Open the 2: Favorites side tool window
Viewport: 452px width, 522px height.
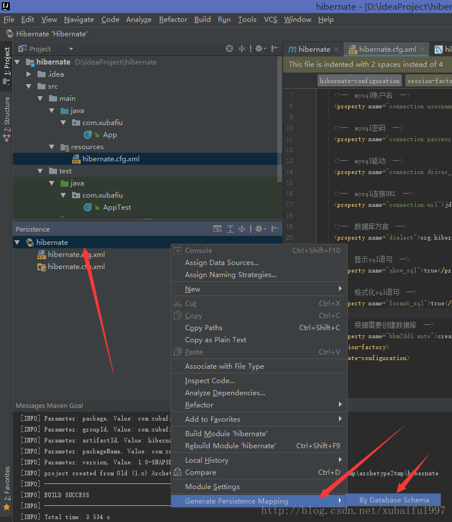click(x=7, y=489)
